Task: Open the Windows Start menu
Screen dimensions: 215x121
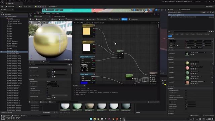Action: [x=91, y=119]
